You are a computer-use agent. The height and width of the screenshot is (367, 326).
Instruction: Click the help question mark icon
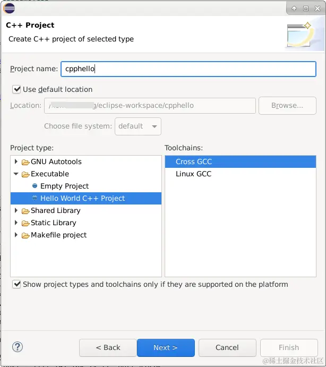tap(17, 347)
